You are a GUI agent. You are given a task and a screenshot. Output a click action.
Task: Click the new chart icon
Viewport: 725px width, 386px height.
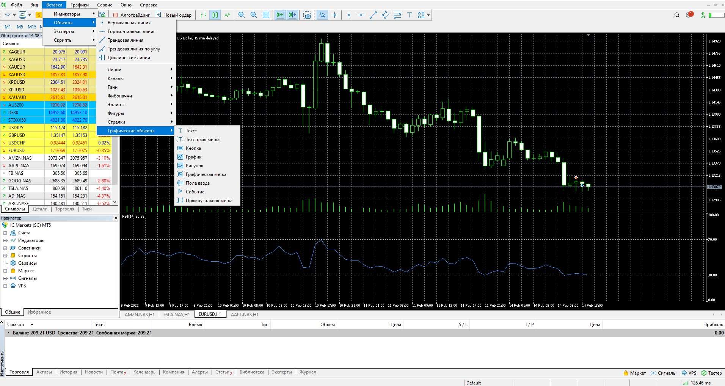pyautogui.click(x=7, y=15)
